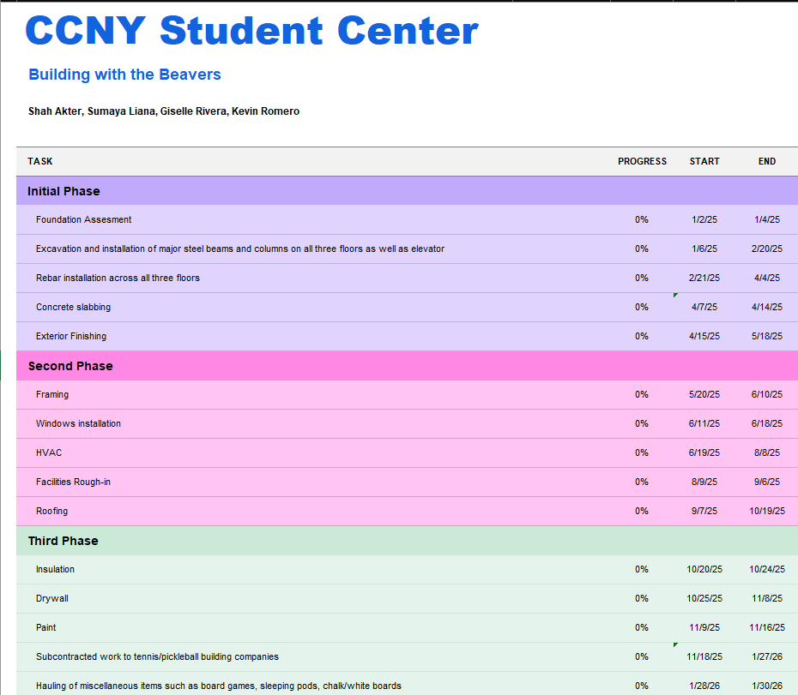Viewport: 798px width, 695px height.
Task: Click Drywall start date 10/25/25
Action: (x=704, y=598)
